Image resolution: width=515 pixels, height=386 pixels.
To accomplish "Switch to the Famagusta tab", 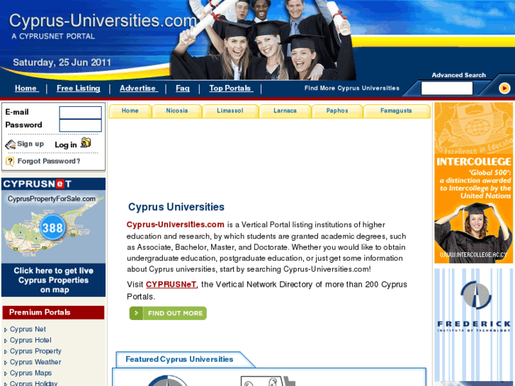I will [396, 111].
